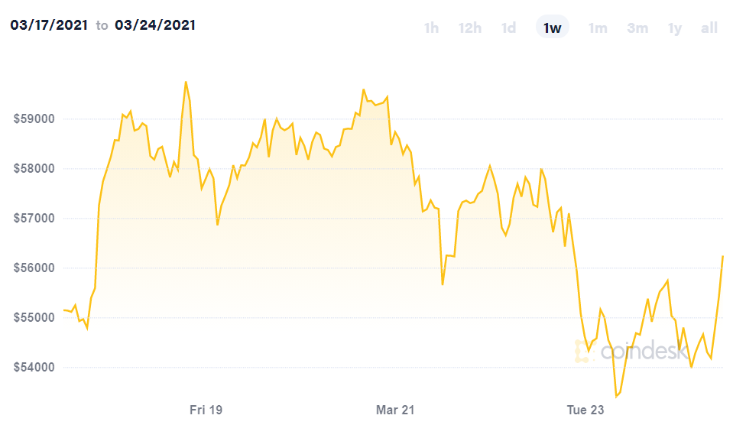Select the 1h time range

(x=431, y=28)
